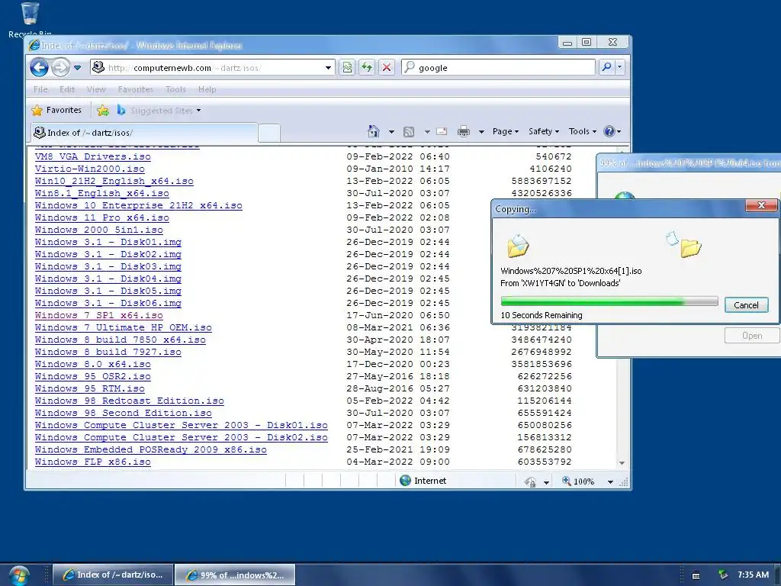Open the Edit menu

point(67,89)
